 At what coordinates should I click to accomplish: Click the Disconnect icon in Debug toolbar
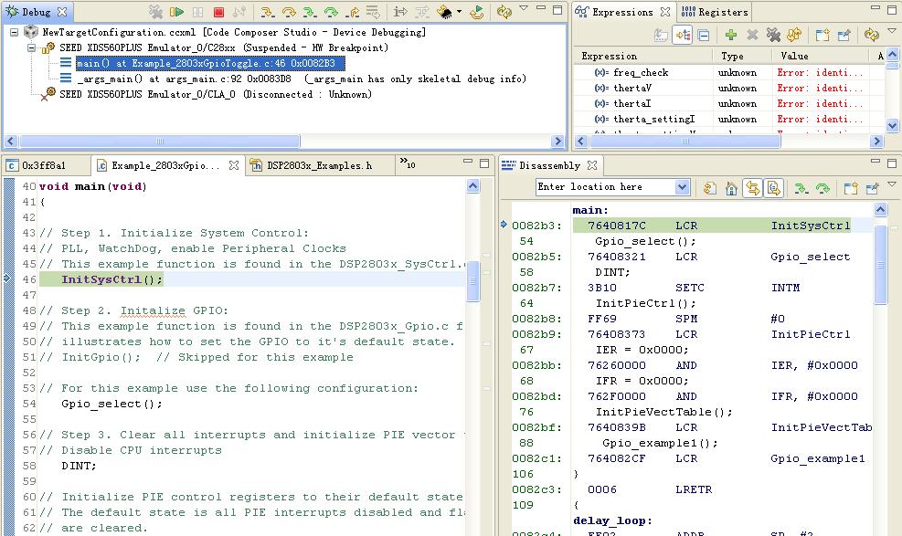click(239, 12)
